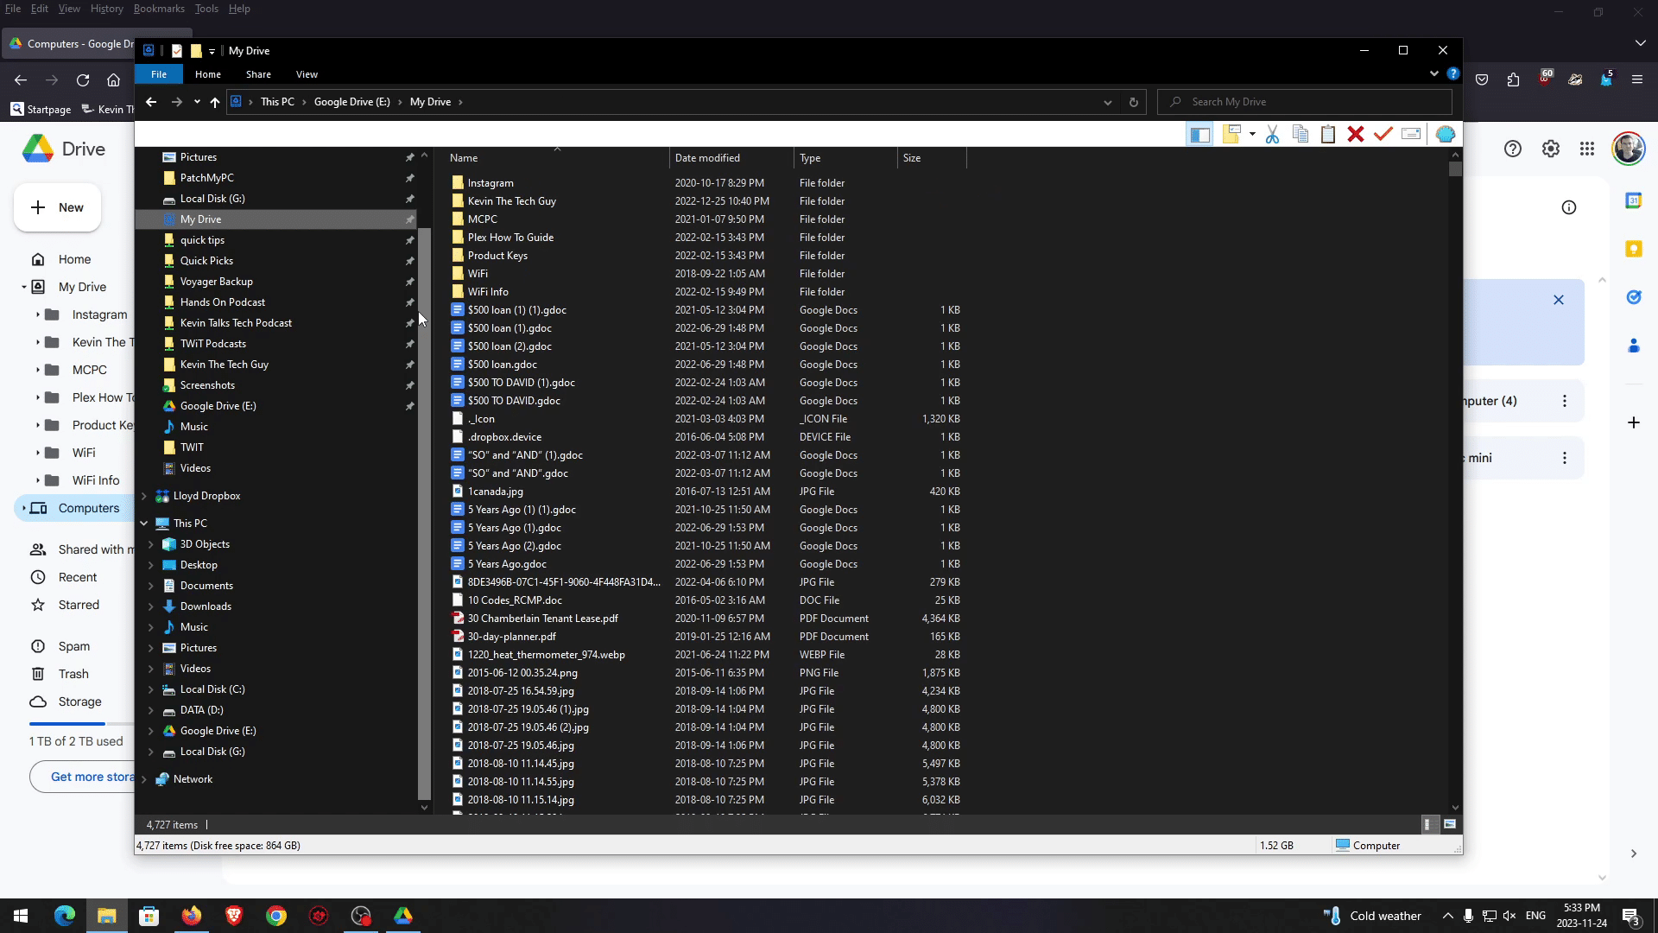Click the red X Delete toolbar icon
Screen dimensions: 1658x933
pos(1356,134)
